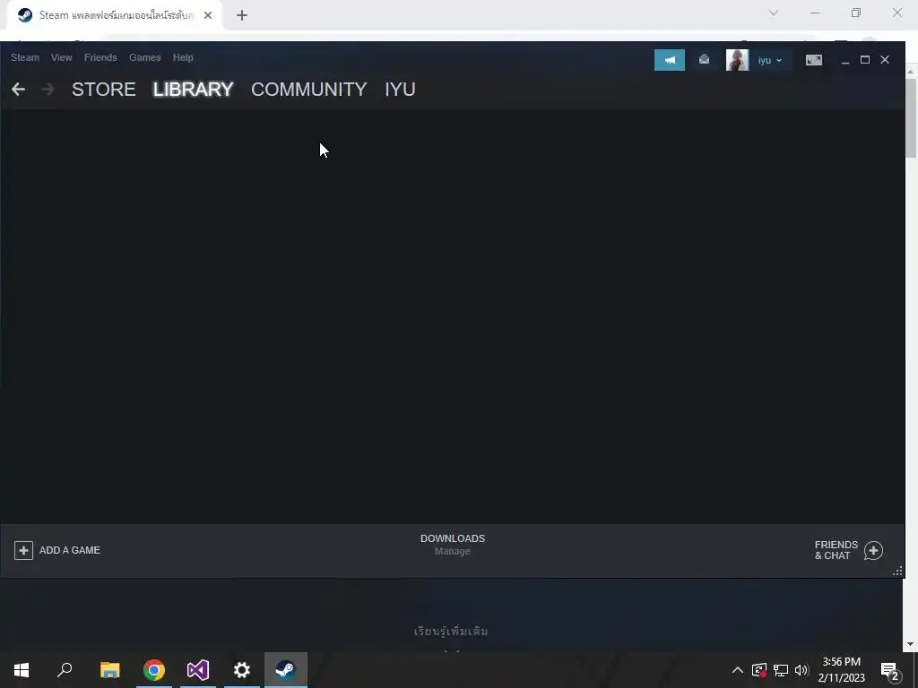Close the Steam client window
Image resolution: width=918 pixels, height=688 pixels.
pos(885,60)
